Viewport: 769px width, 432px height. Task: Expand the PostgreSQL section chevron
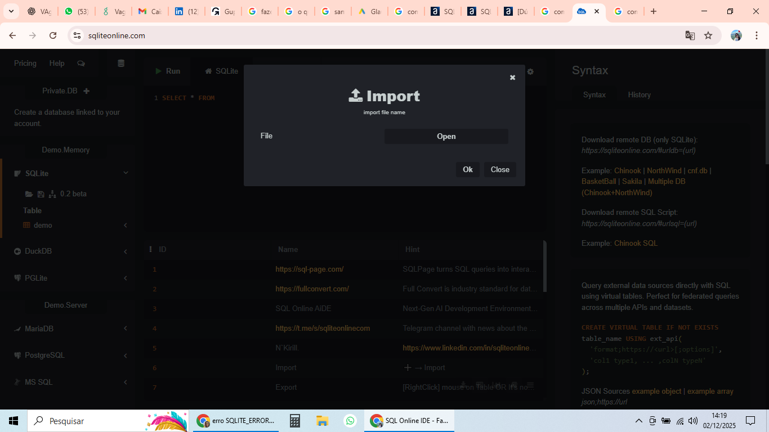(x=126, y=355)
